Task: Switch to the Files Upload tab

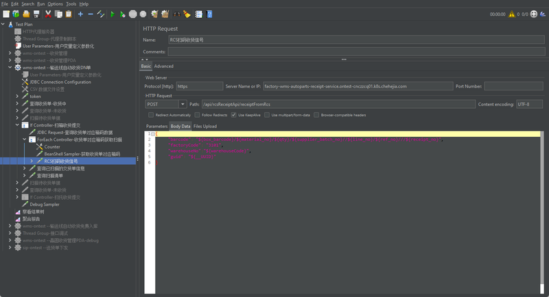Action: [x=205, y=127]
